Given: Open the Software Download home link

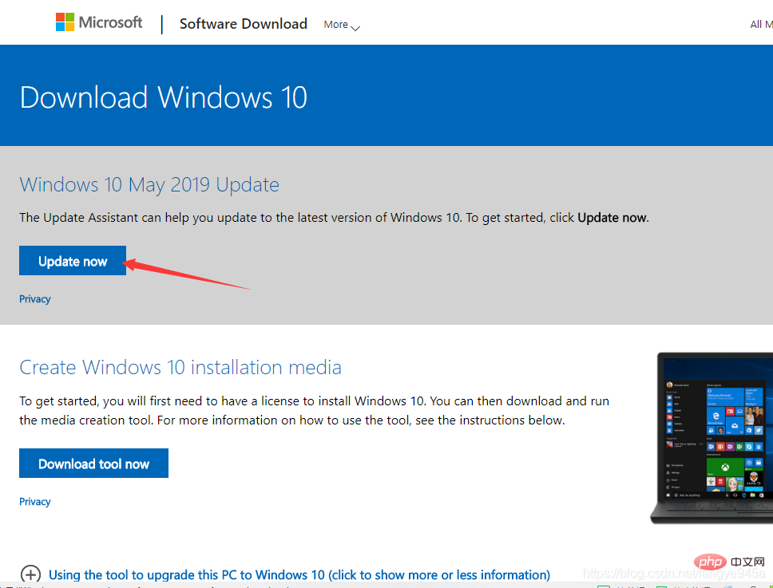Looking at the screenshot, I should [x=243, y=24].
